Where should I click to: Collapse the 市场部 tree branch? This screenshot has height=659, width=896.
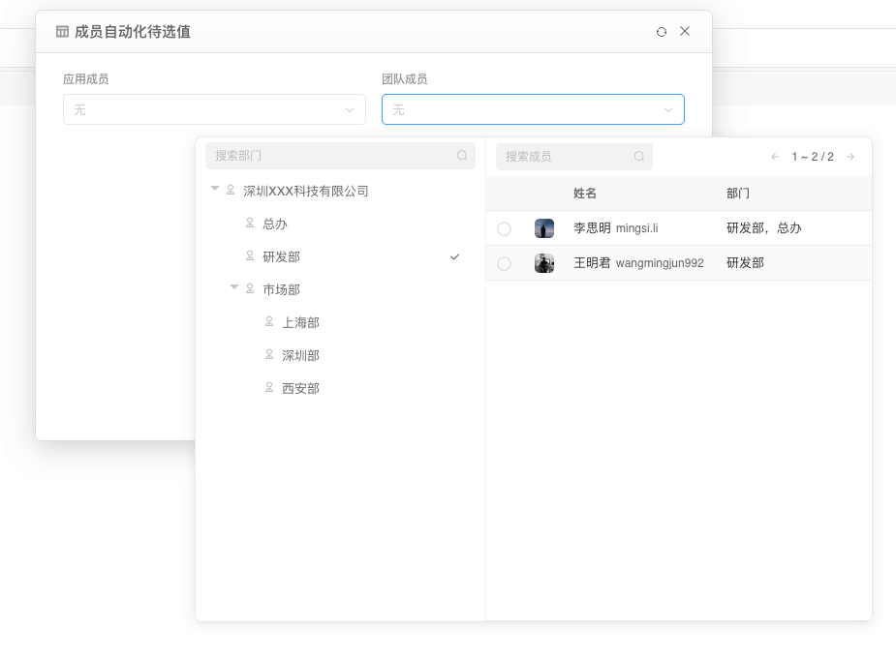[232, 288]
